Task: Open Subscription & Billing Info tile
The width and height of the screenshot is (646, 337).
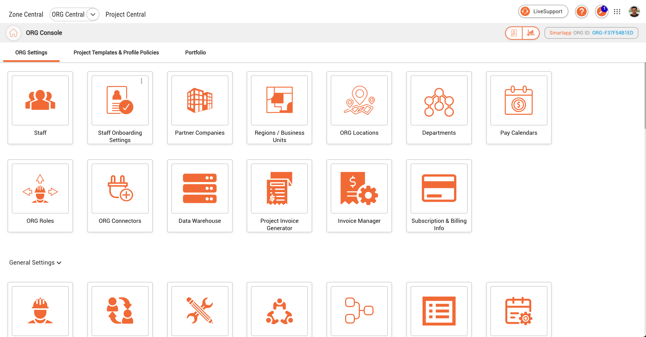Action: [439, 195]
